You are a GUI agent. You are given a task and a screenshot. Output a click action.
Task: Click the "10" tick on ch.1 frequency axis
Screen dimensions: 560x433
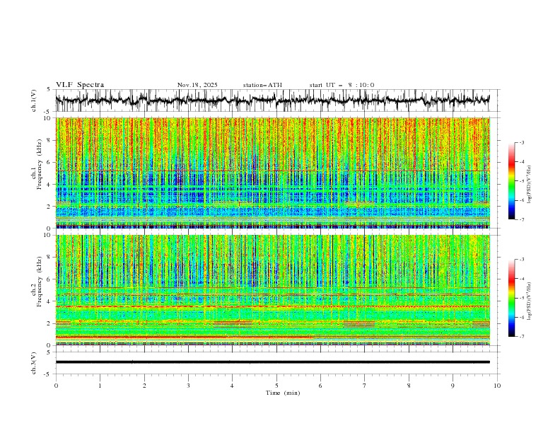(48, 118)
